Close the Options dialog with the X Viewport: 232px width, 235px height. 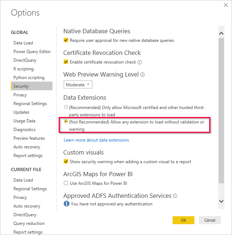[x=226, y=5]
